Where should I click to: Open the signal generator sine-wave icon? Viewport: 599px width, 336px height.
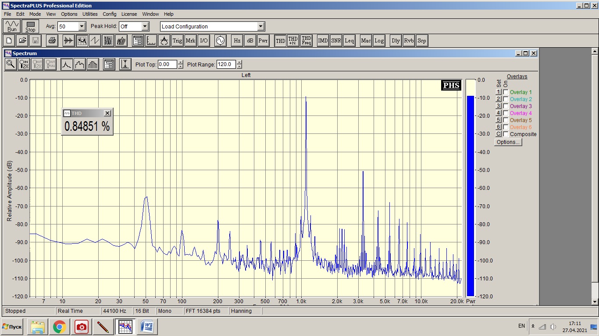(220, 41)
